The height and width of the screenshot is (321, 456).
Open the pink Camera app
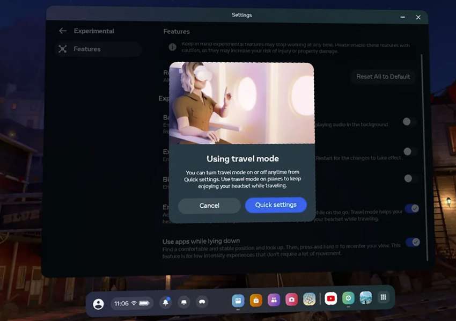click(x=291, y=300)
